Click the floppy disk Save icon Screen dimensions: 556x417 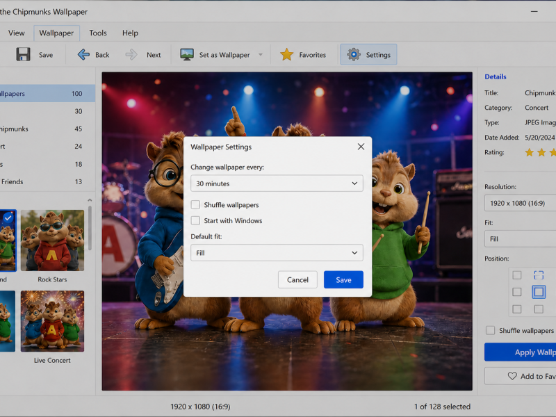pos(23,55)
